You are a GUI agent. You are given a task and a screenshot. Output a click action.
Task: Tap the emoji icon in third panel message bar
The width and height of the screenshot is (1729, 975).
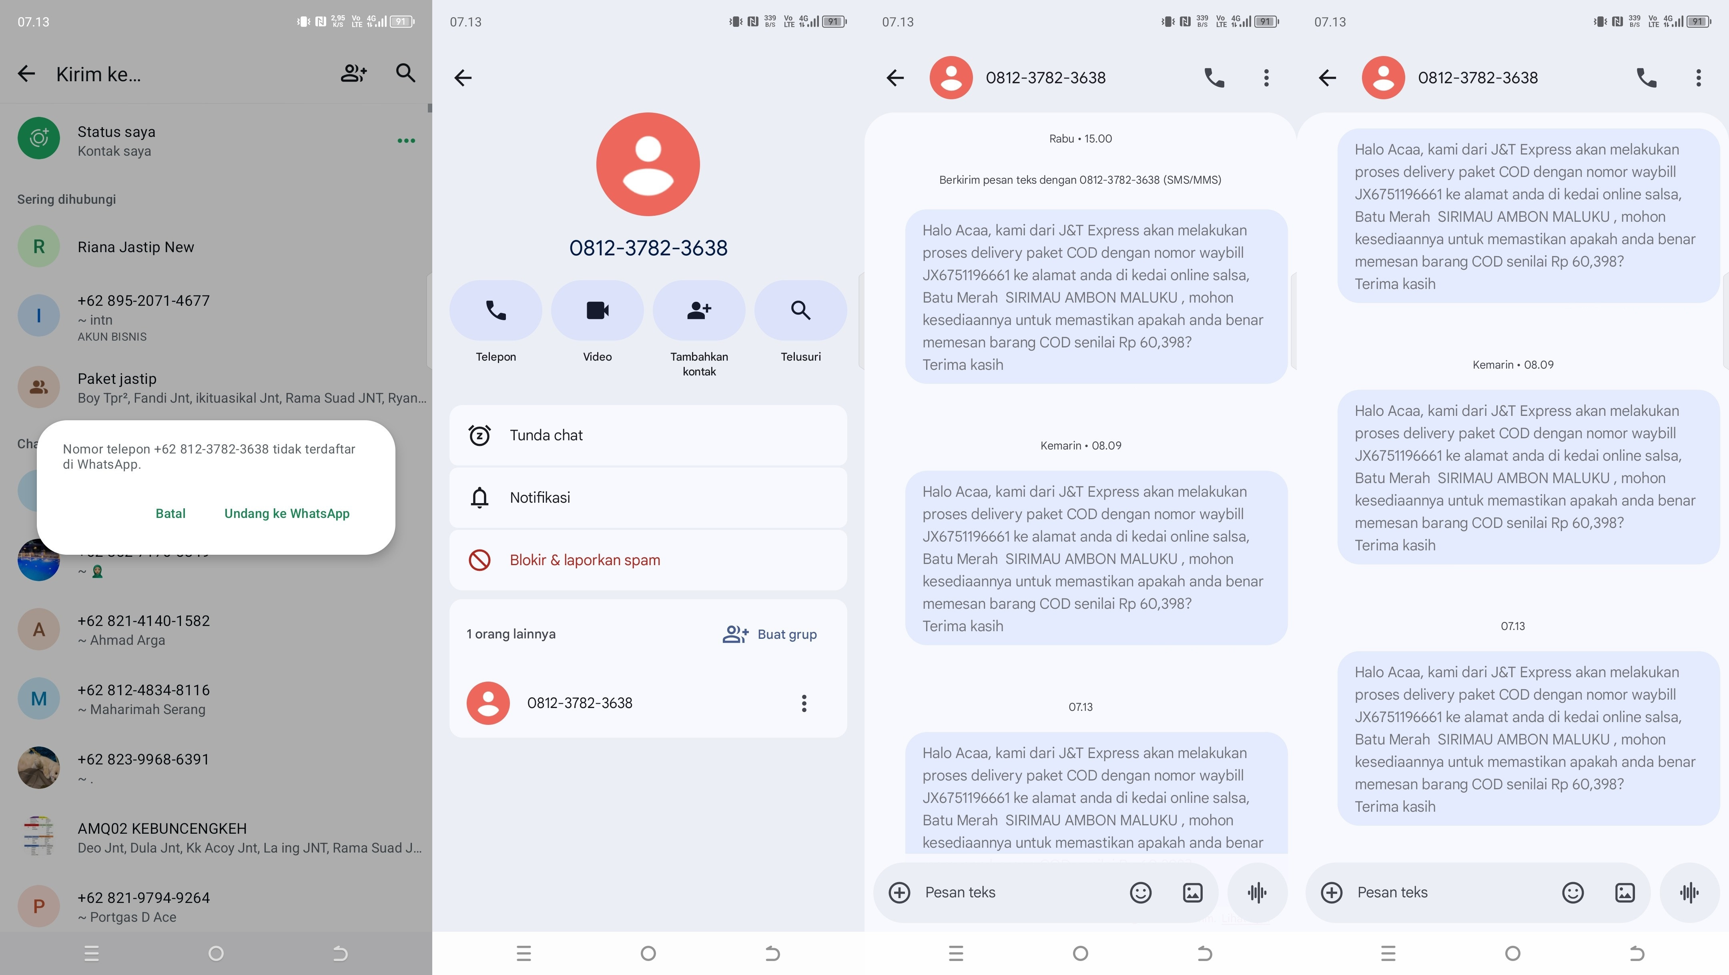point(1140,893)
